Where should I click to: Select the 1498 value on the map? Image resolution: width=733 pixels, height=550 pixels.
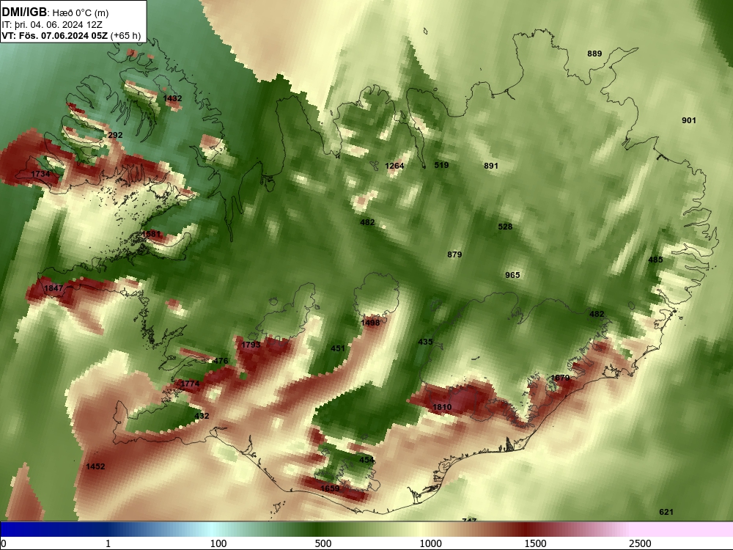tap(370, 323)
